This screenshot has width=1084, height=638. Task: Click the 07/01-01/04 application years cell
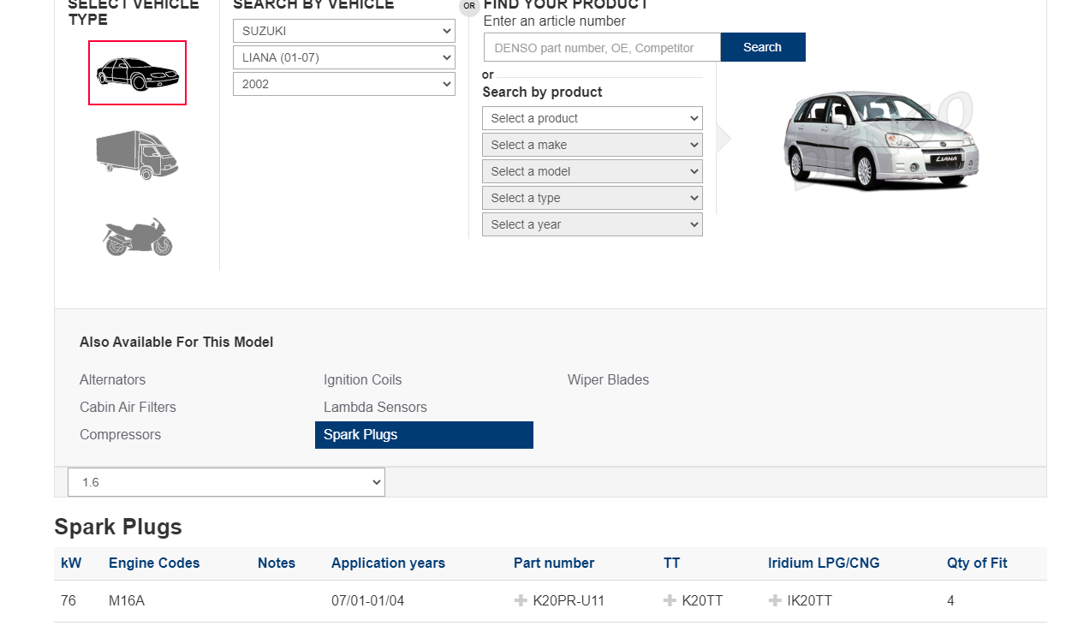coord(368,601)
